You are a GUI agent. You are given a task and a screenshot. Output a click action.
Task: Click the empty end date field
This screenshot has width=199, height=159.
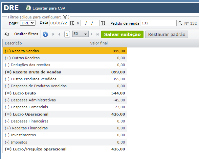tap(90, 23)
